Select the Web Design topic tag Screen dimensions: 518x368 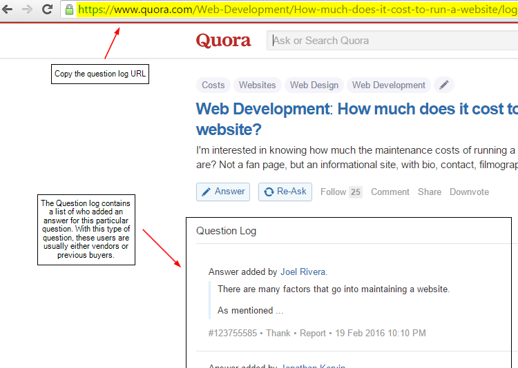(x=314, y=85)
